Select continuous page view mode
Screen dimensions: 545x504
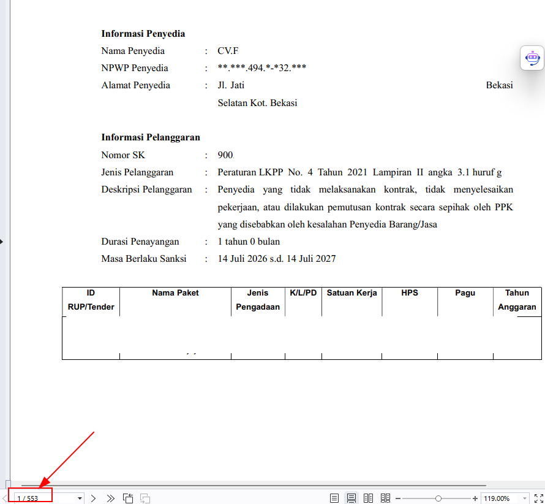point(351,498)
